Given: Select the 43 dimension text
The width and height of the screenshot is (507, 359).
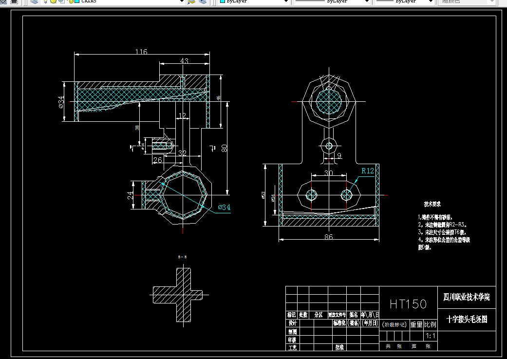Looking at the screenshot, I should 184,61.
